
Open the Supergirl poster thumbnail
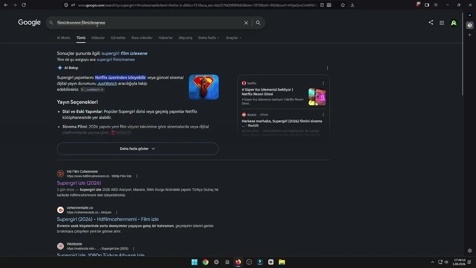(x=204, y=87)
